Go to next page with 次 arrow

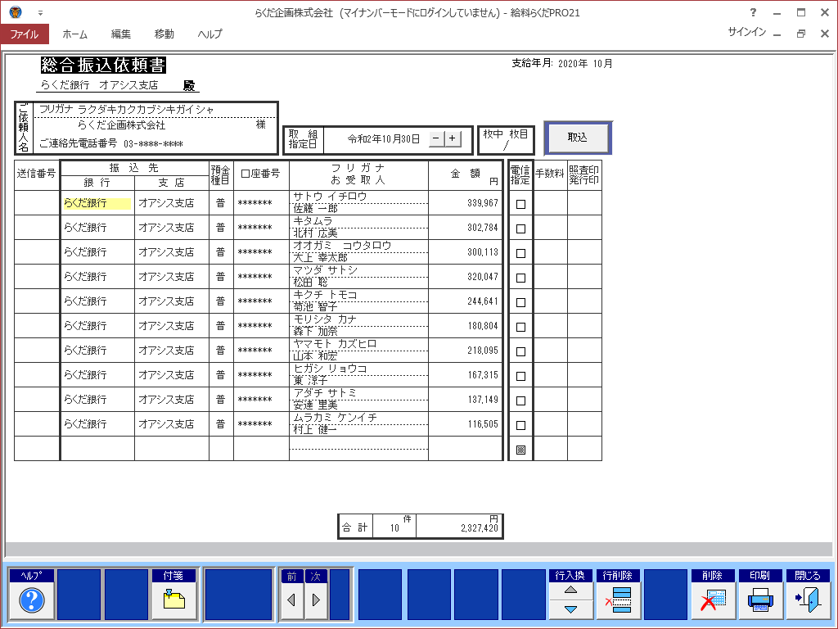pos(316,600)
